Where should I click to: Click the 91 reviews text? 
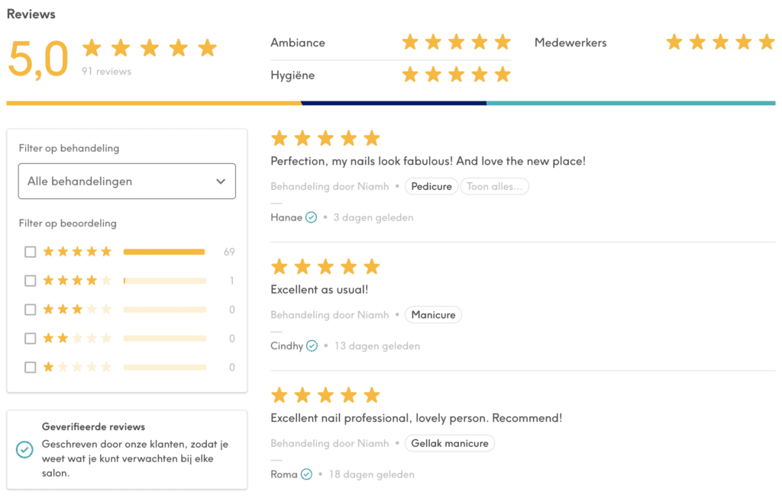[107, 70]
